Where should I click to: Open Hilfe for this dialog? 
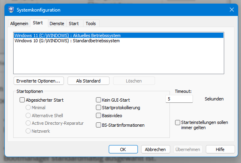[x=220, y=149]
